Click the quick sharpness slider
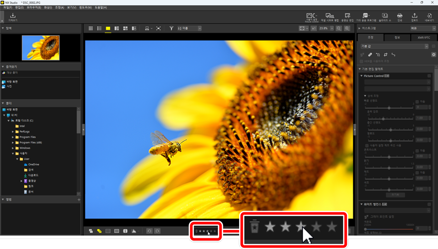This screenshot has height=249, width=438. [389, 108]
